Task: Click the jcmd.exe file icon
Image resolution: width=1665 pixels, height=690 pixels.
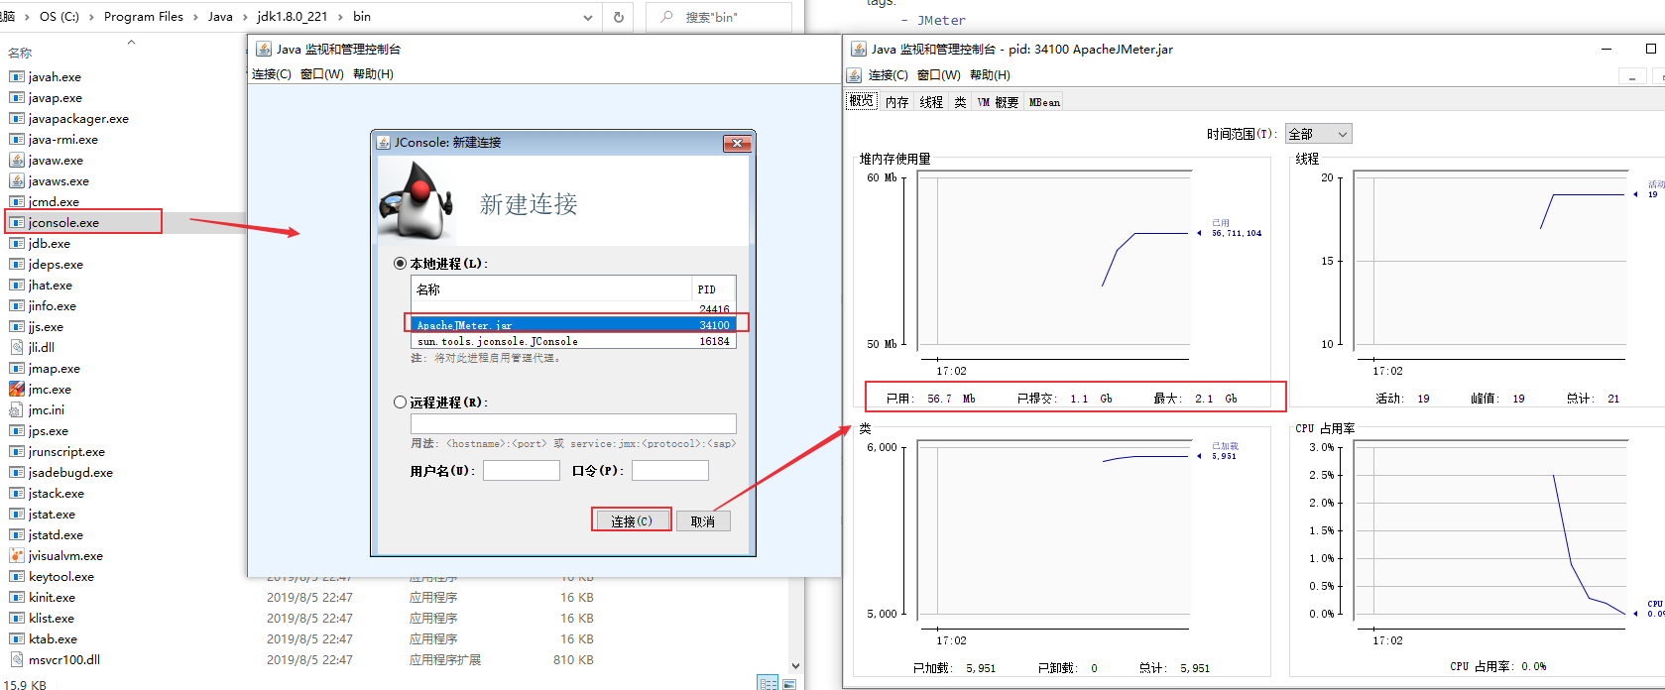Action: tap(17, 201)
